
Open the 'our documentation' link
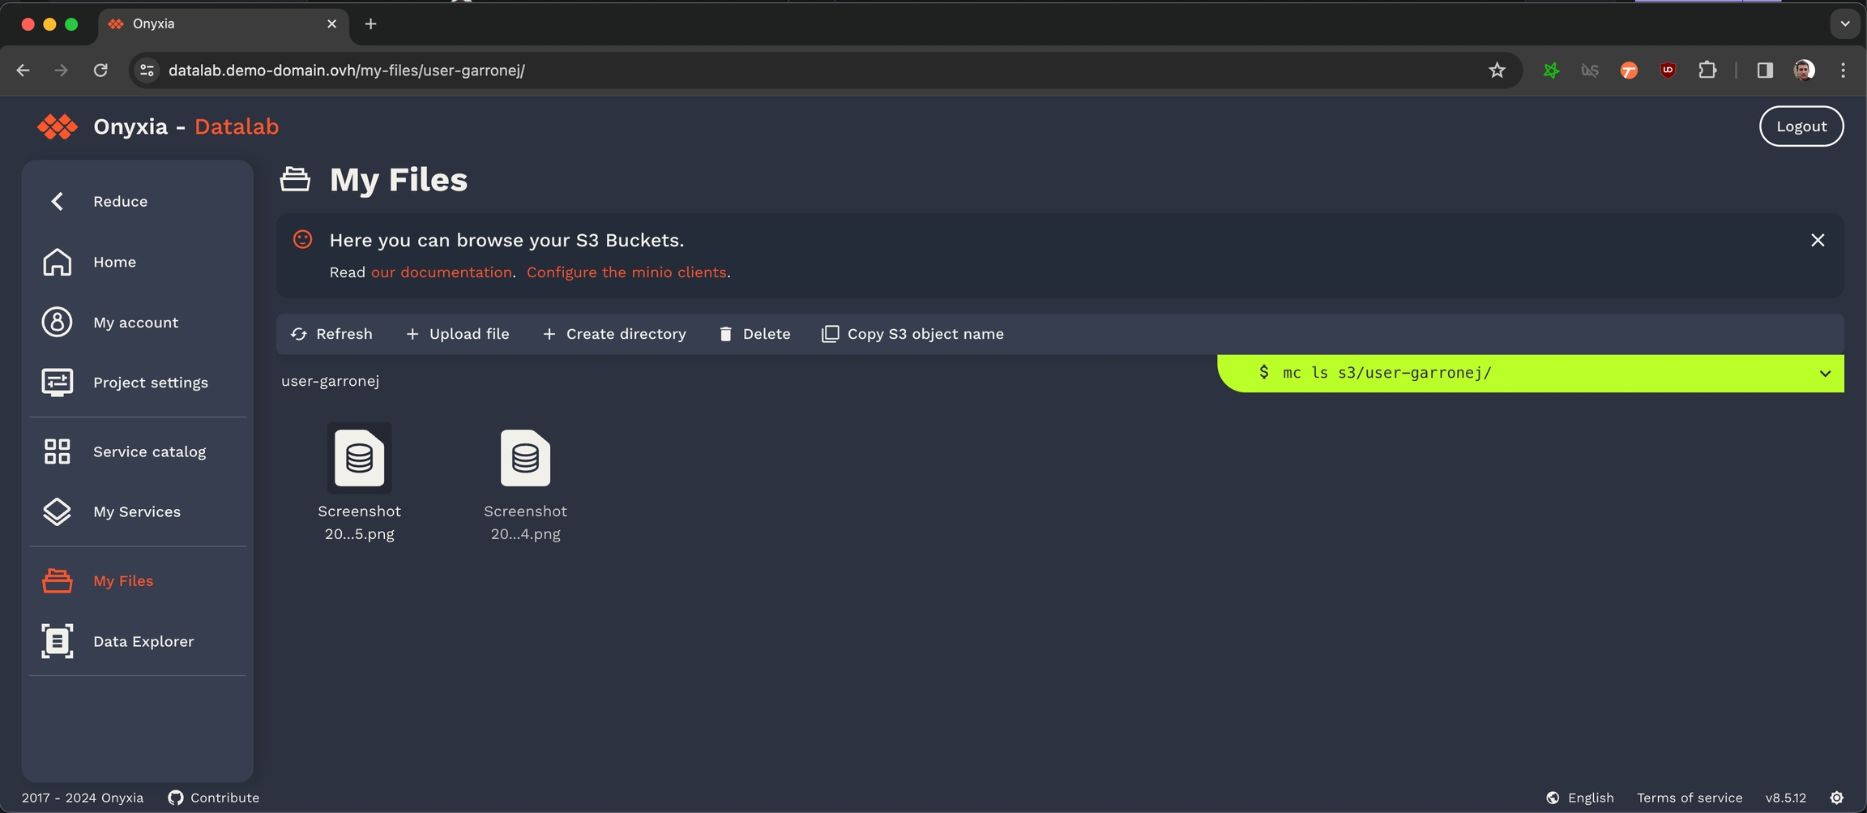(441, 272)
